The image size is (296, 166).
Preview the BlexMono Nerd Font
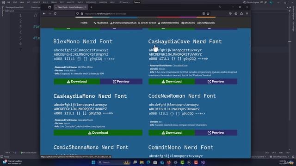pyautogui.click(x=121, y=82)
